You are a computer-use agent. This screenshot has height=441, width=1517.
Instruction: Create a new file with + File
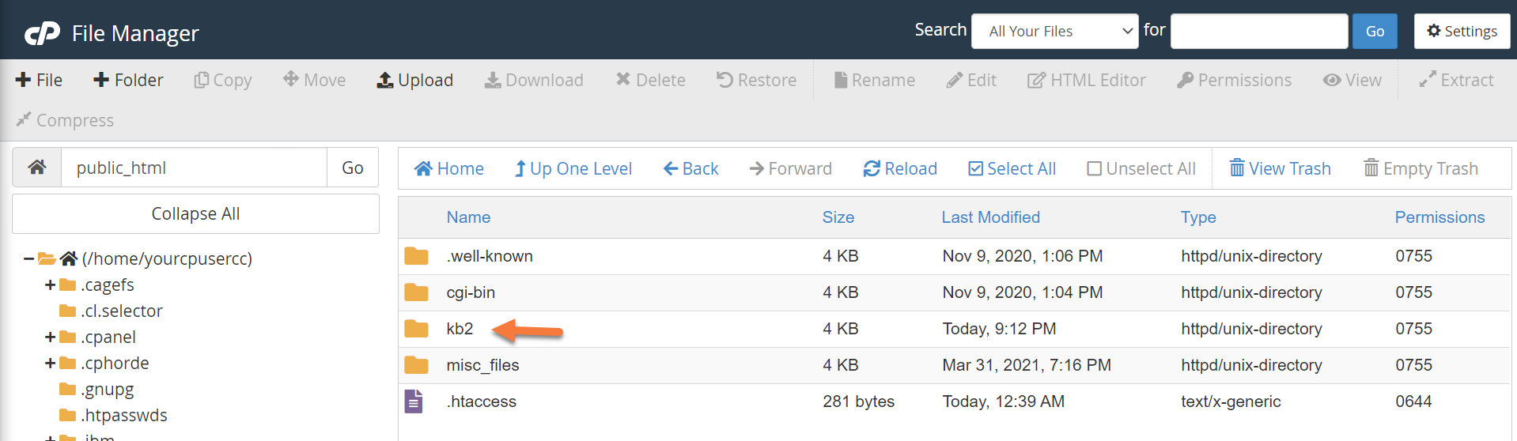pyautogui.click(x=39, y=80)
